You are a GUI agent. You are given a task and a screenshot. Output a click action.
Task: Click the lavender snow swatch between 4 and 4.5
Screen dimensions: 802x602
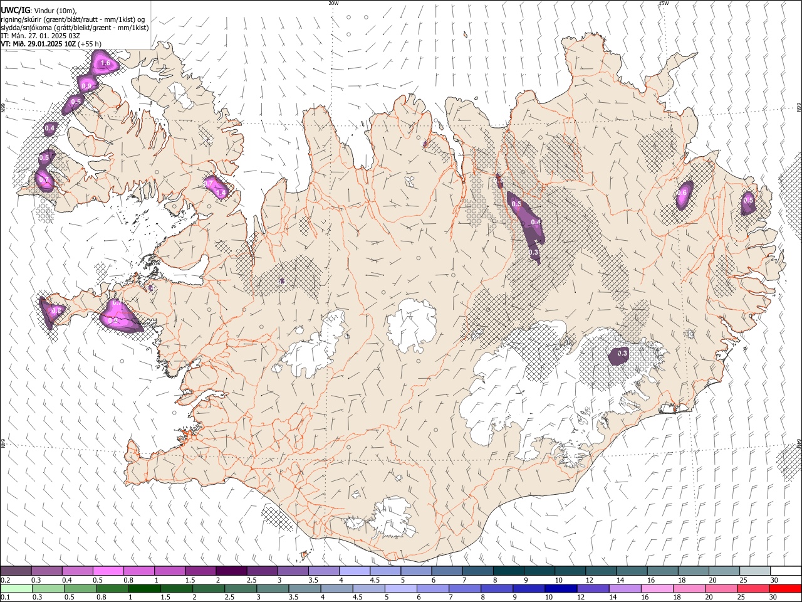coord(355,571)
